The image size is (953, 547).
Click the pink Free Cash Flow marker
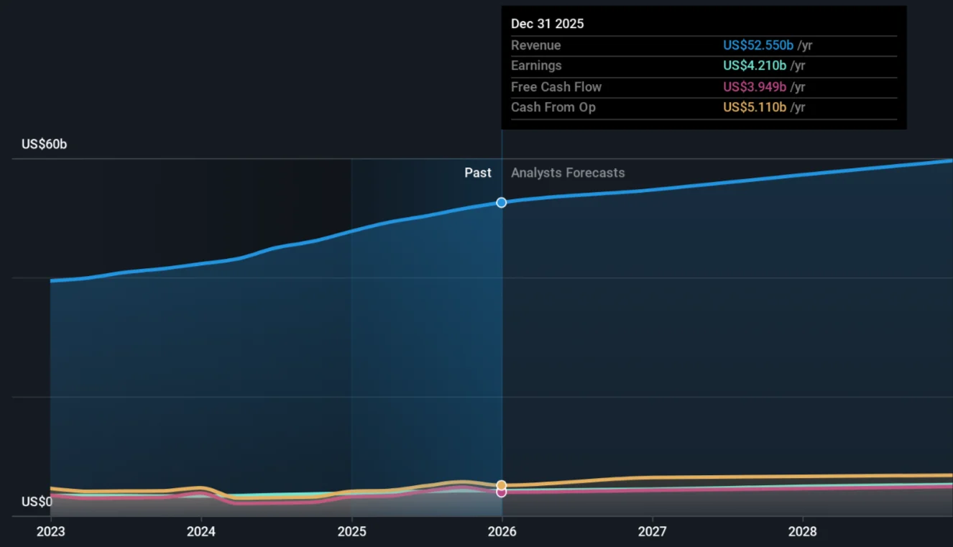[x=501, y=492]
